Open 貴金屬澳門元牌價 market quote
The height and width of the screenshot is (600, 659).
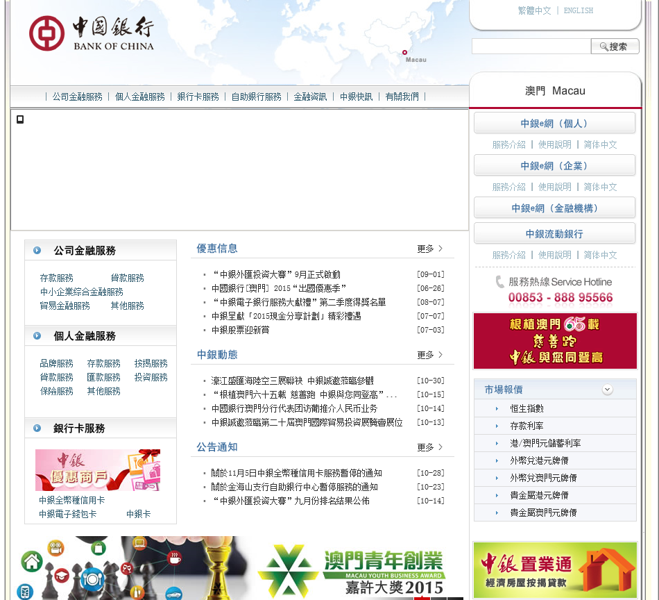543,513
